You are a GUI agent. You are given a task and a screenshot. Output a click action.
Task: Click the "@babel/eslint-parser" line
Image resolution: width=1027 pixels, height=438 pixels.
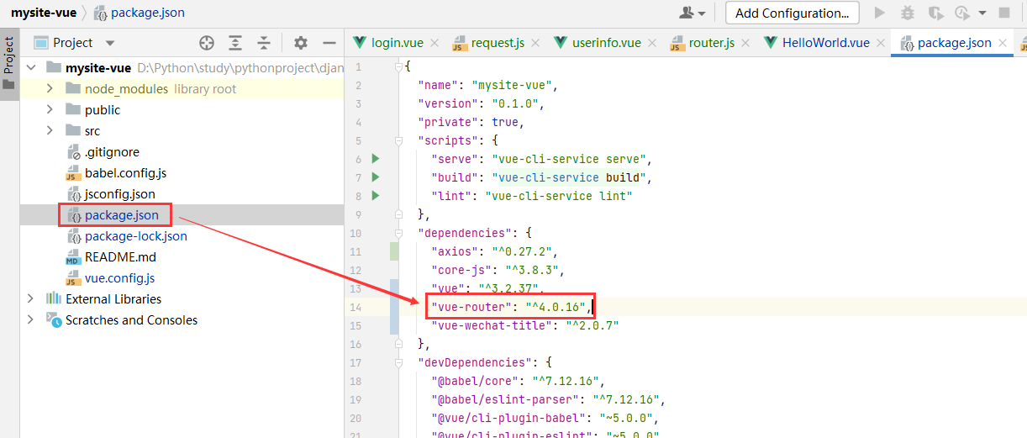(x=549, y=399)
